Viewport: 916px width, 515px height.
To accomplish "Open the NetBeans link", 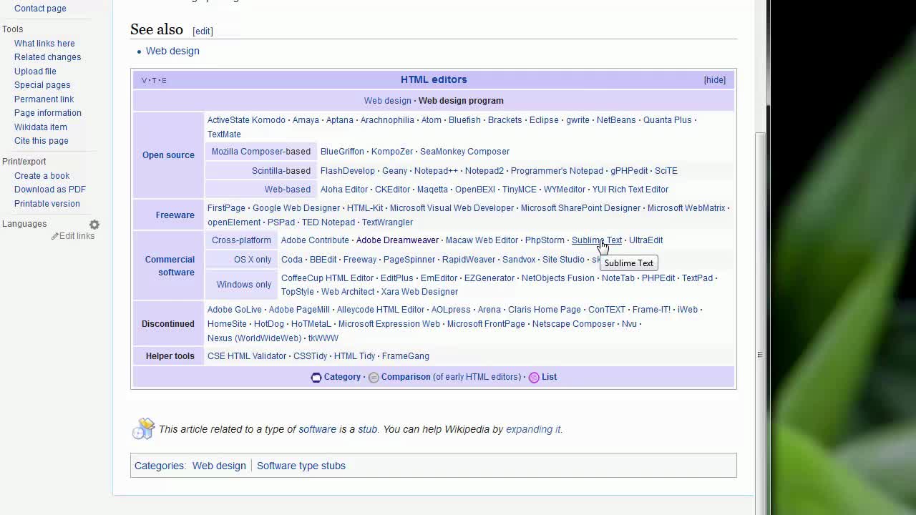I will pyautogui.click(x=616, y=120).
